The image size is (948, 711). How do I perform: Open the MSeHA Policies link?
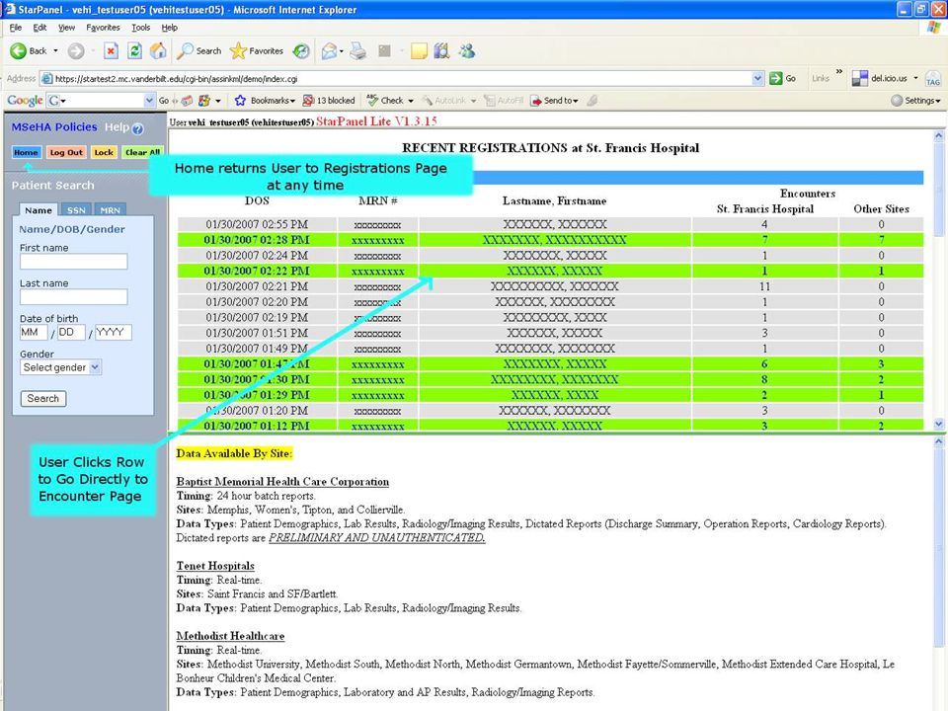point(54,127)
